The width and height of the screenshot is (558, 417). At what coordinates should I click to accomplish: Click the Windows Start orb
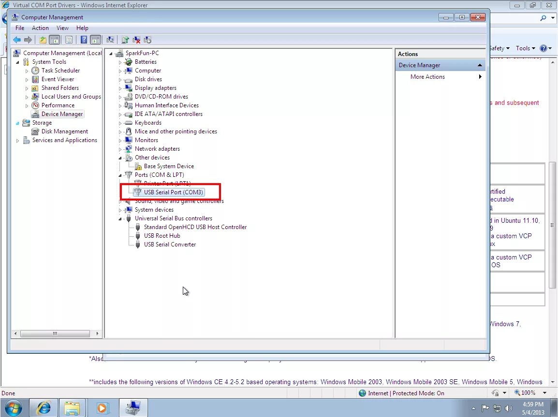coord(13,408)
